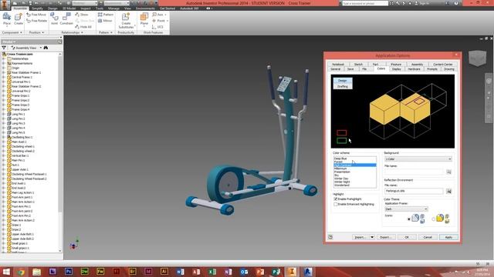The width and height of the screenshot is (494, 277).
Task: Open the Manage ribbon tab
Action: coord(113,8)
